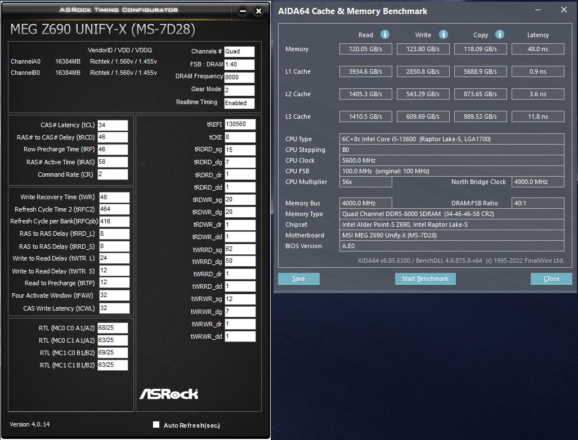Image resolution: width=578 pixels, height=440 pixels.
Task: Click the Refresh Cycle Time 2 (tRFC2) field
Action: 114,209
